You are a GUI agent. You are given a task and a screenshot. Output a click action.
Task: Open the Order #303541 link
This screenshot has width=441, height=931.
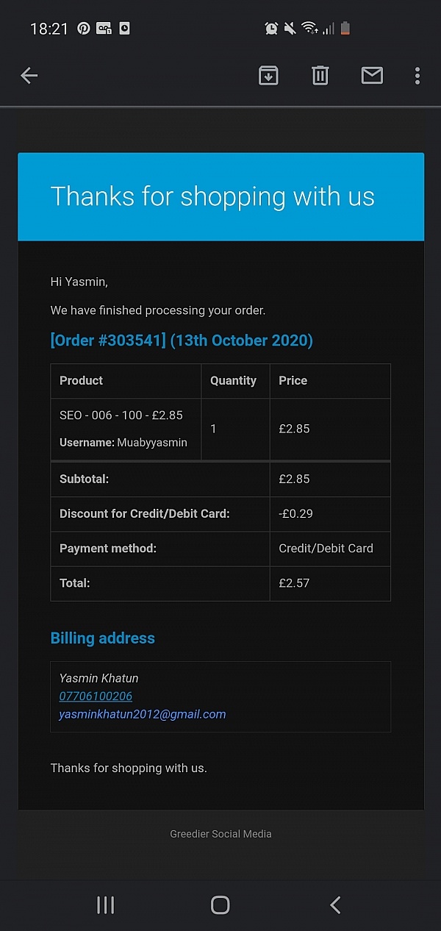182,340
